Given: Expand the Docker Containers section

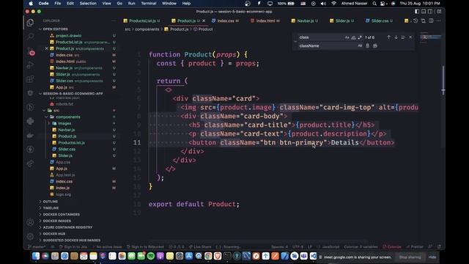Looking at the screenshot, I should tap(61, 214).
